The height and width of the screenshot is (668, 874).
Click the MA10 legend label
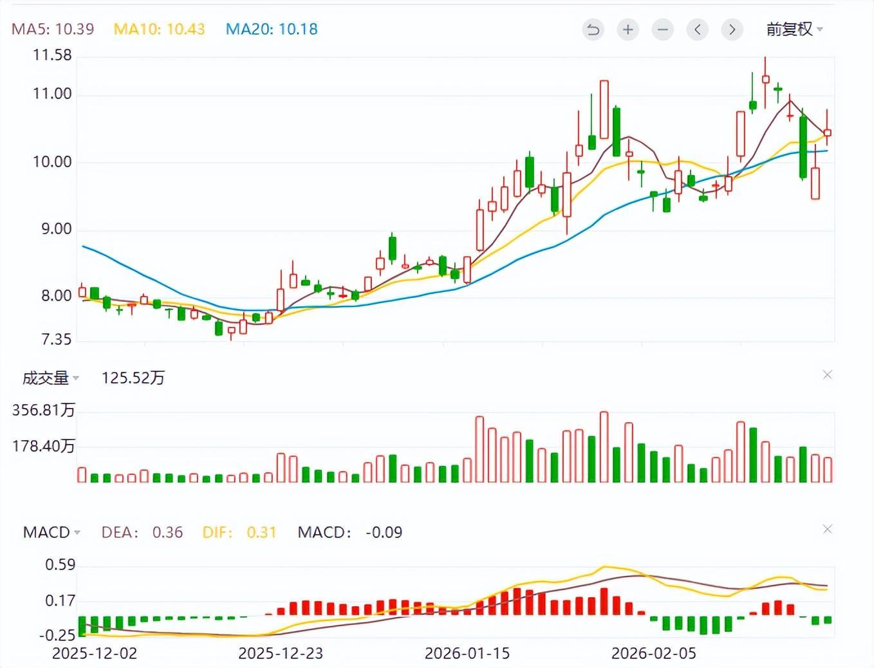coord(159,29)
